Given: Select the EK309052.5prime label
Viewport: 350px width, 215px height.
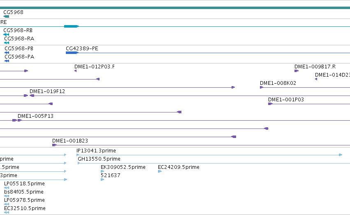Looking at the screenshot, I should click(x=123, y=167).
